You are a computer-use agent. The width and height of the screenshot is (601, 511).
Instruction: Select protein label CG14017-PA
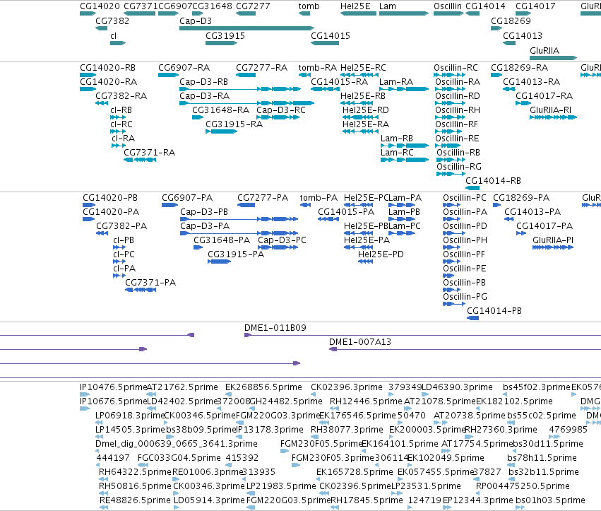[x=545, y=226]
